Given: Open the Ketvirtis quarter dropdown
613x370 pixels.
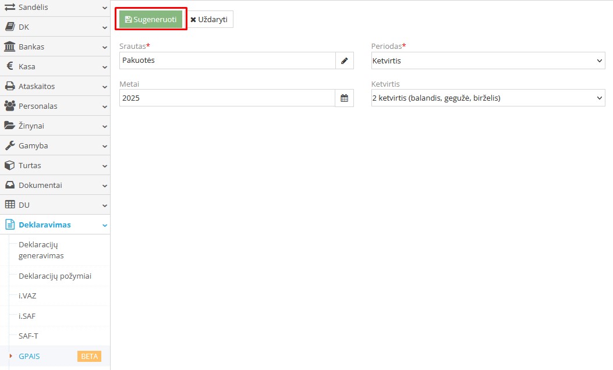Looking at the screenshot, I should pos(488,98).
